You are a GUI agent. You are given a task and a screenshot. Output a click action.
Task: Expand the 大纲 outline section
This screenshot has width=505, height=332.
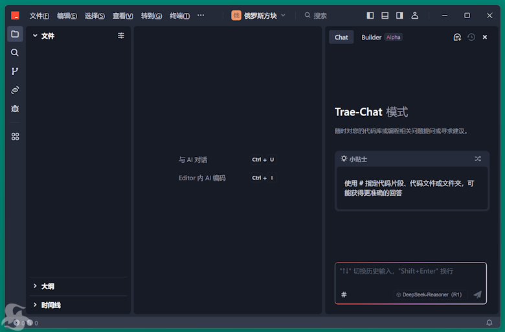click(x=44, y=286)
